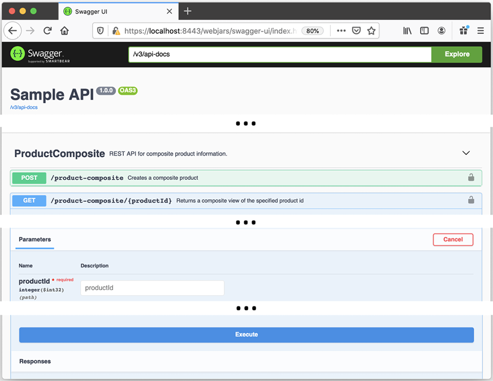This screenshot has height=381, width=493.
Task: Click the 'Creates a composite product' summary
Action: click(x=163, y=178)
